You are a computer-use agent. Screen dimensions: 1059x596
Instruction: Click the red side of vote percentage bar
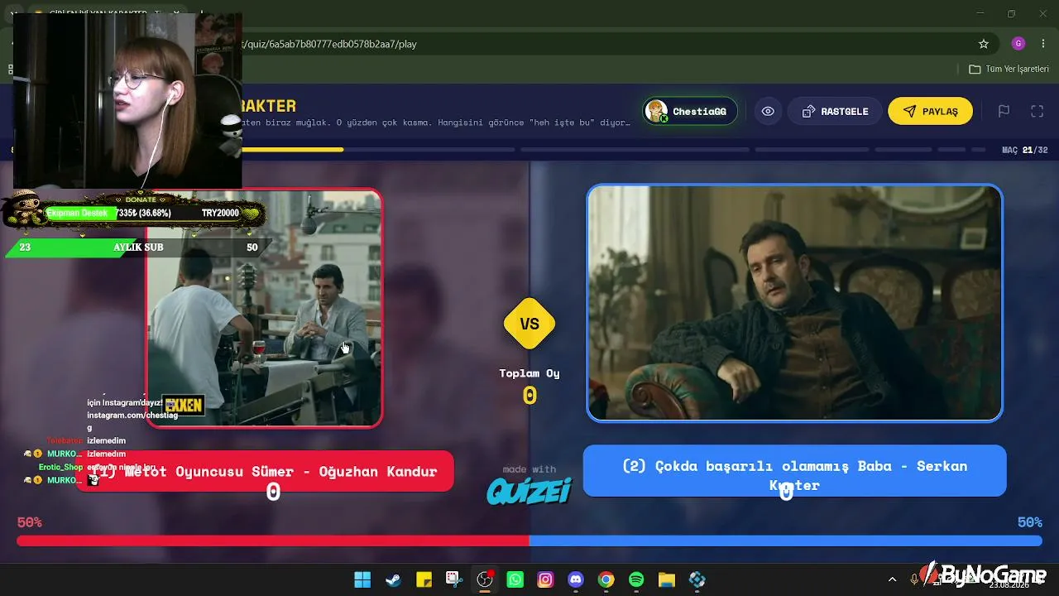click(x=273, y=541)
